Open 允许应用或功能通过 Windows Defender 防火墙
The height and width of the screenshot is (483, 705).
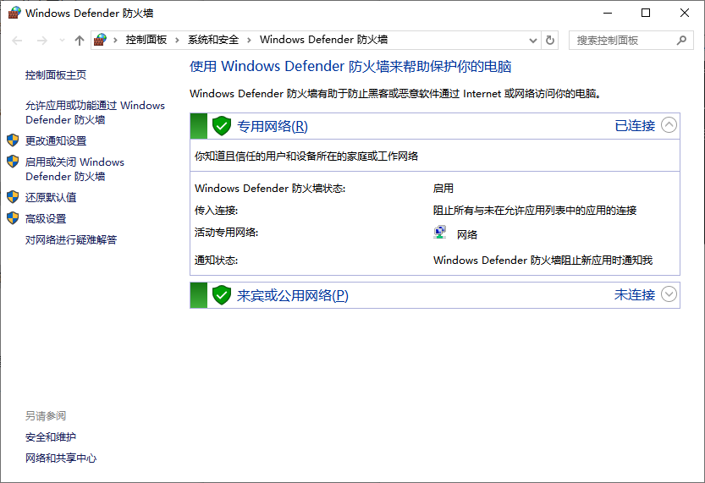click(x=95, y=113)
